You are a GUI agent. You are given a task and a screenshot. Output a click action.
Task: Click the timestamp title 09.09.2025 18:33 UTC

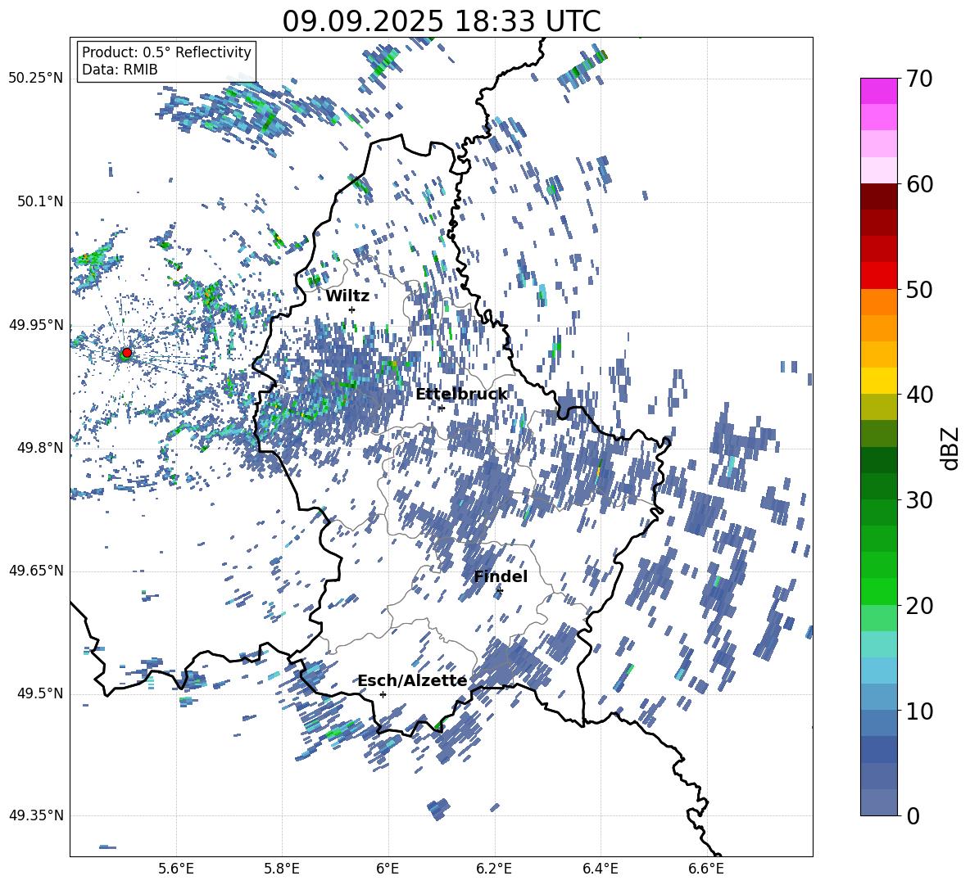[441, 21]
